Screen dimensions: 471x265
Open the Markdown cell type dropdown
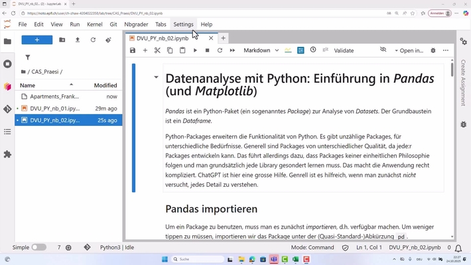(x=261, y=50)
